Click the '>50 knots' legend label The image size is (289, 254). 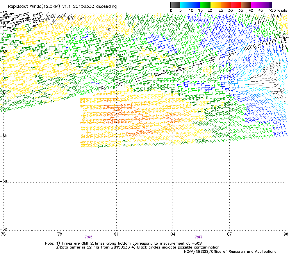278,11
